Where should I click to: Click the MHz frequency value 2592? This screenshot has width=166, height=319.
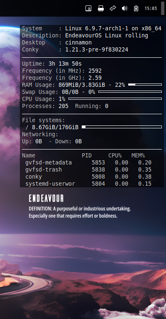[x=95, y=71]
